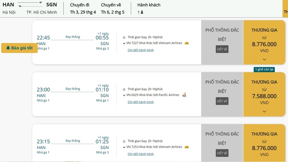This screenshot has height=162, width=288.
Task: Expand Thương Gia fare for the 22:45 flight
Action: point(264,59)
